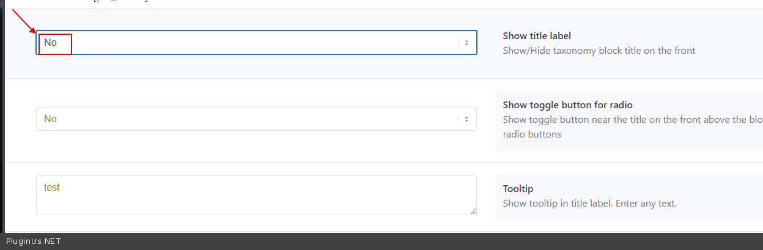Image resolution: width=763 pixels, height=250 pixels.
Task: Click the "Tooltip" heading
Action: [x=518, y=189]
